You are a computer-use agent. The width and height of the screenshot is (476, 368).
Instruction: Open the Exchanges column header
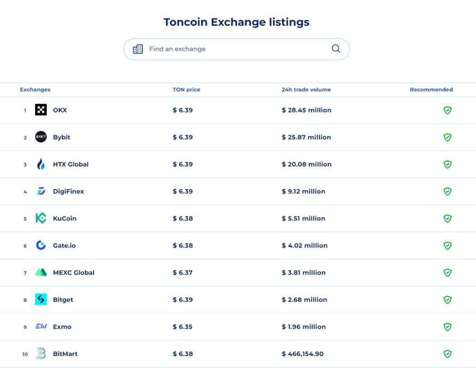click(x=35, y=89)
